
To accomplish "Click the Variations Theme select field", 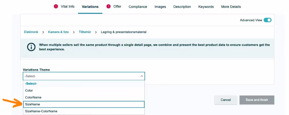I will (84, 76).
